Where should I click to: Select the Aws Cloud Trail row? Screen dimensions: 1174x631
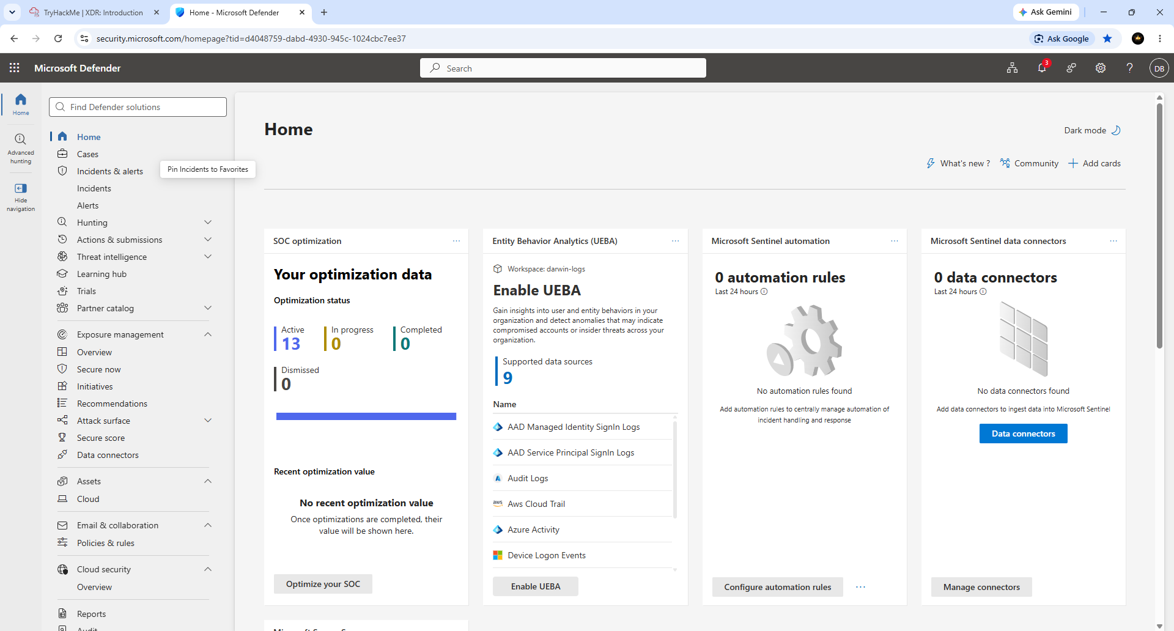582,504
